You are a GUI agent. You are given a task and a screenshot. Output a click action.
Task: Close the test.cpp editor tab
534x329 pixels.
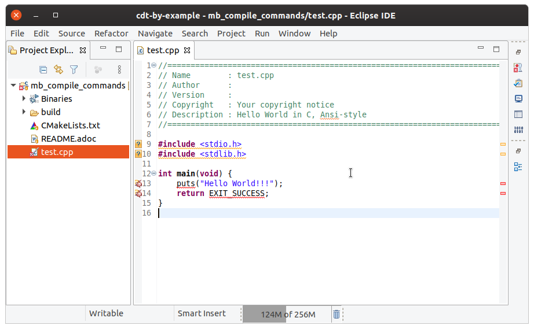(187, 50)
